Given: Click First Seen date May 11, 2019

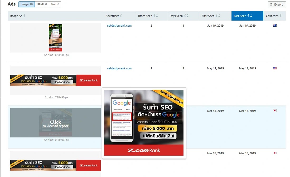Looking at the screenshot, I should point(215,68).
